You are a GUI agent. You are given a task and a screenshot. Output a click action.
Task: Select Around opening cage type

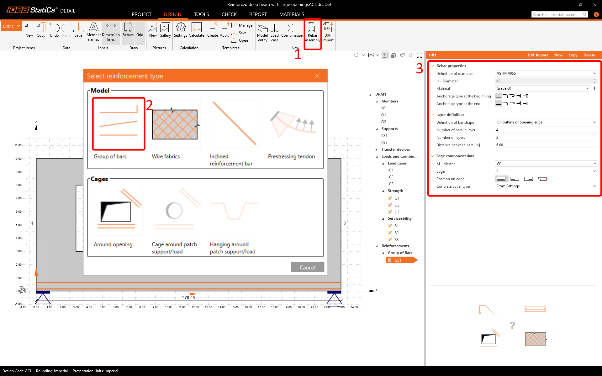[118, 212]
